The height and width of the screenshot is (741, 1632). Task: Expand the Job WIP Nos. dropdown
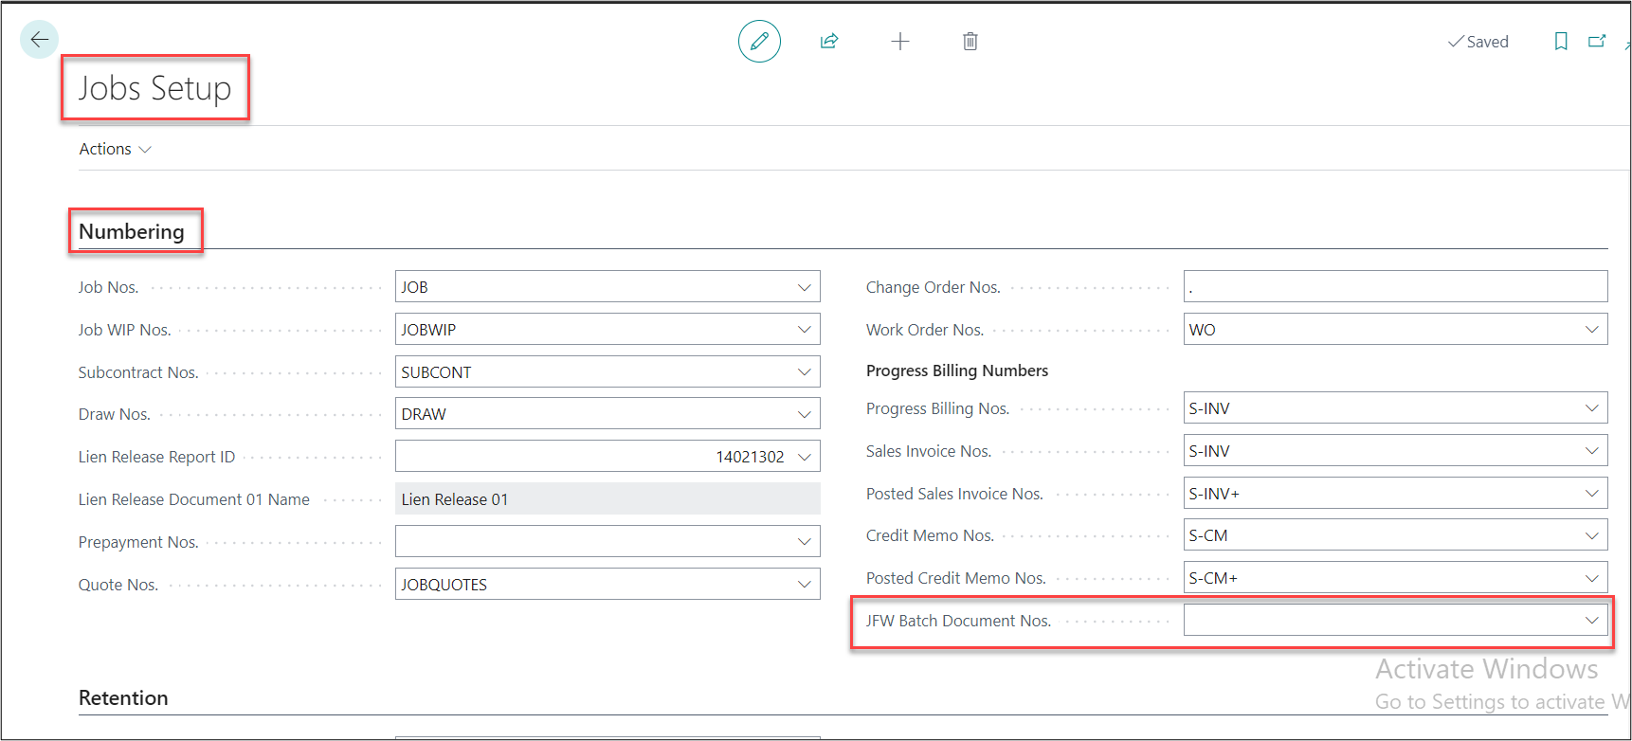tap(804, 330)
